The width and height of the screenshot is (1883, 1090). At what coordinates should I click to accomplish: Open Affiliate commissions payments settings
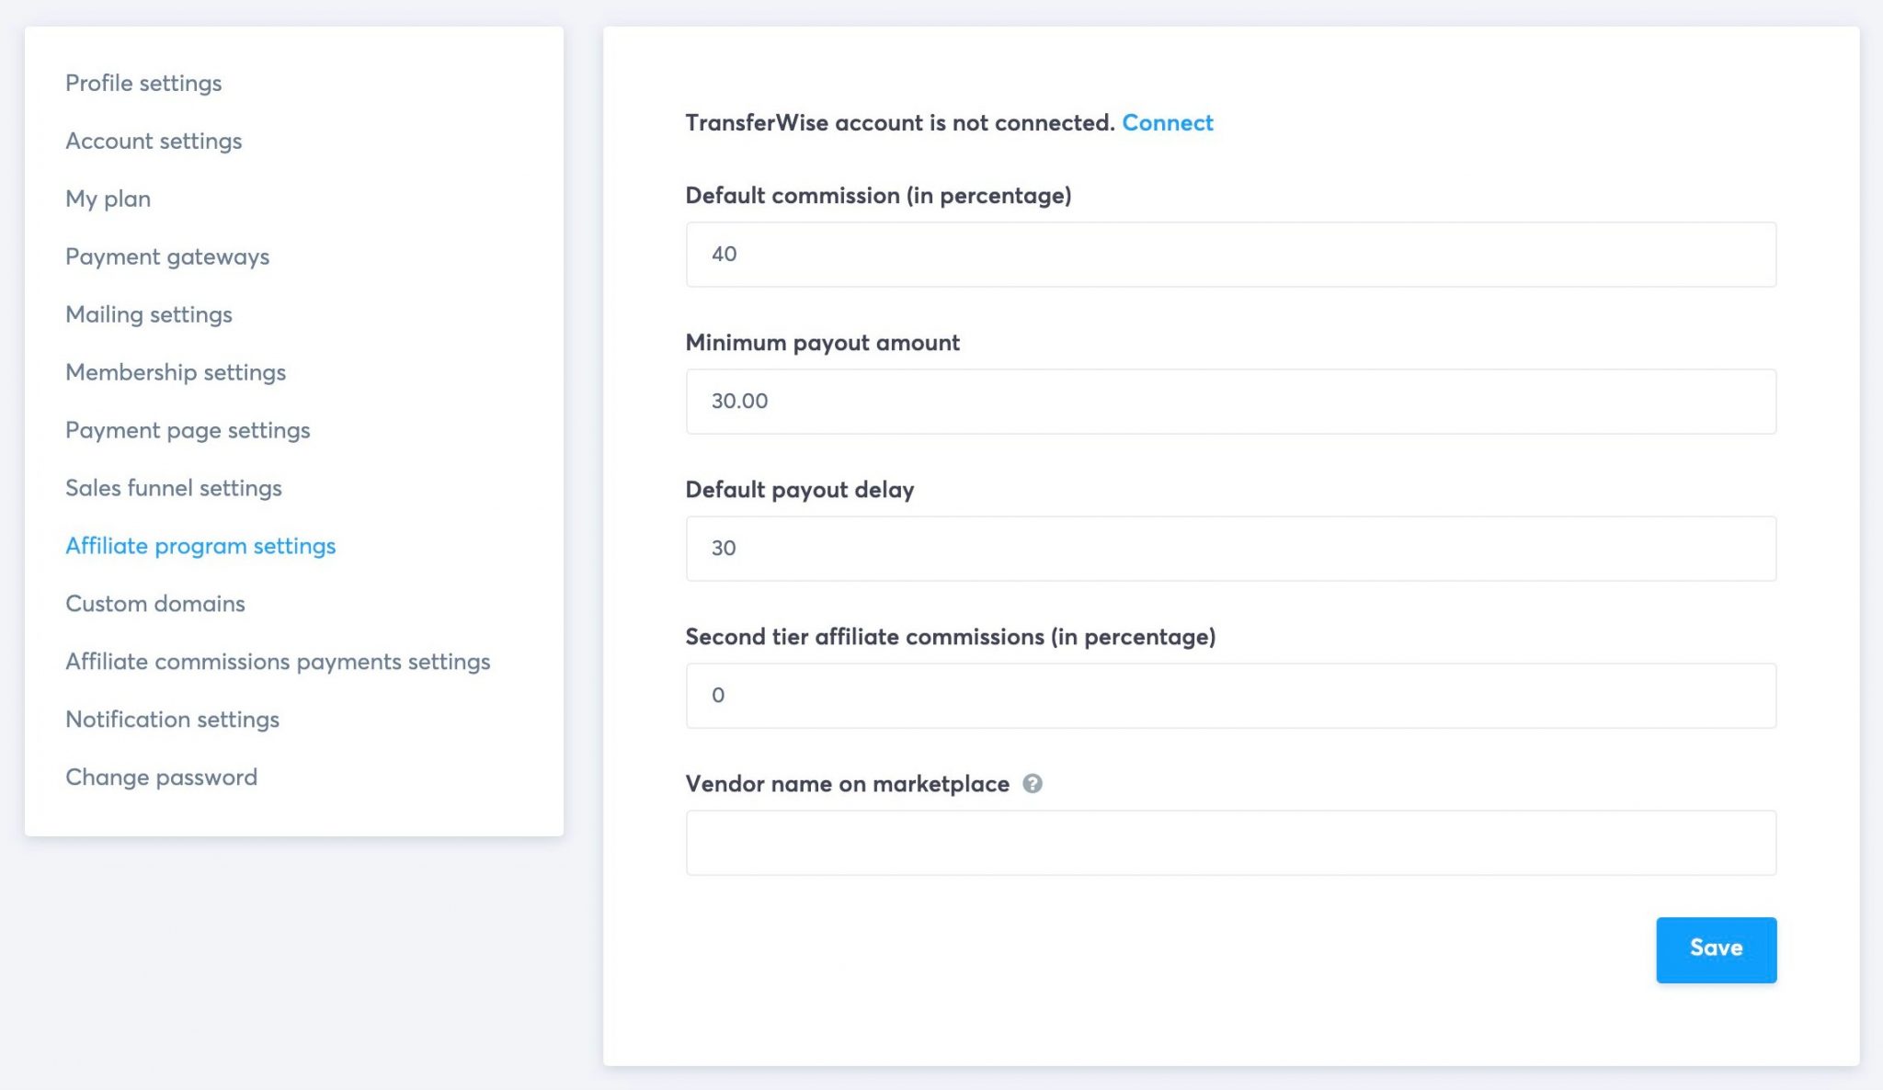coord(278,662)
